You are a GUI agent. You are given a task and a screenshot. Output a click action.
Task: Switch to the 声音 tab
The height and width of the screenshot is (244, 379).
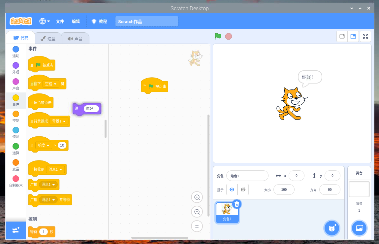coord(75,39)
